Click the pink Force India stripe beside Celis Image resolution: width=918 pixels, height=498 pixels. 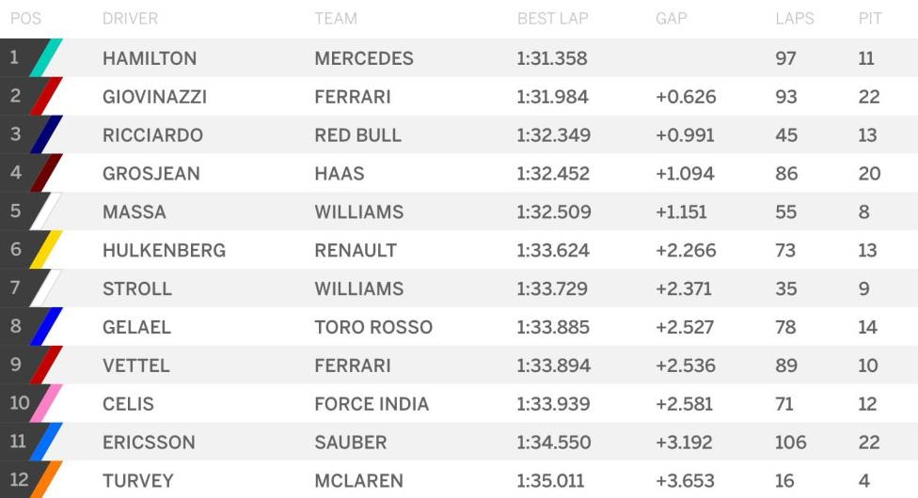(47, 404)
